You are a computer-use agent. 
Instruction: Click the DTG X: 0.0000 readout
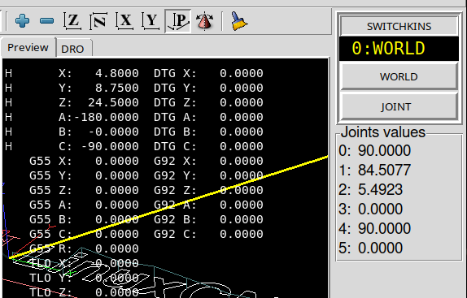pos(208,73)
